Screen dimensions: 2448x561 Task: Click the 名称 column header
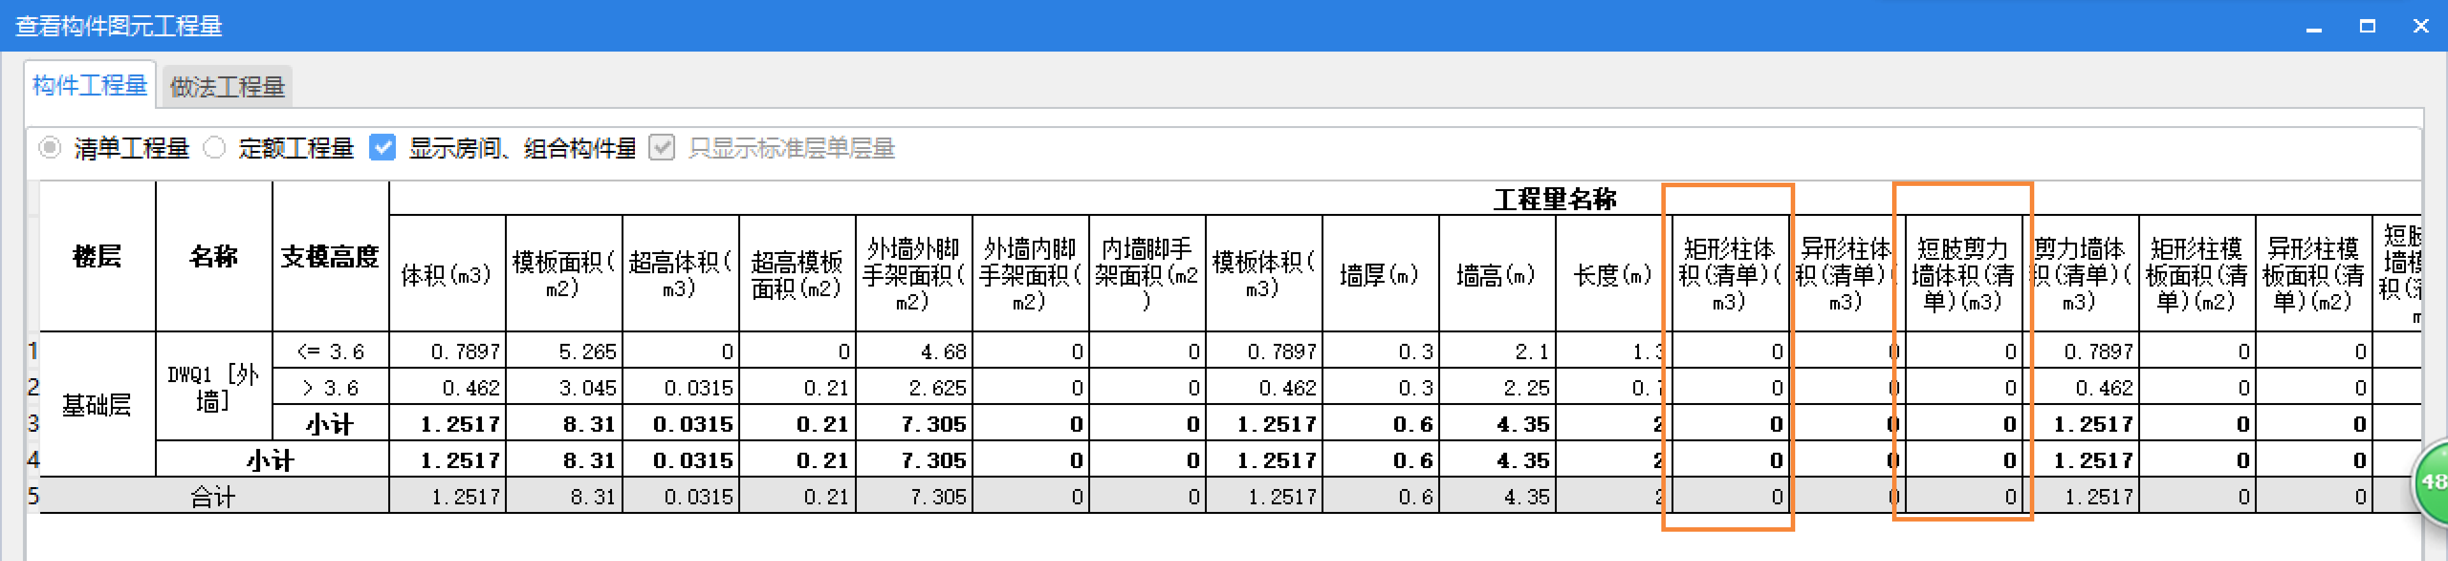click(214, 256)
